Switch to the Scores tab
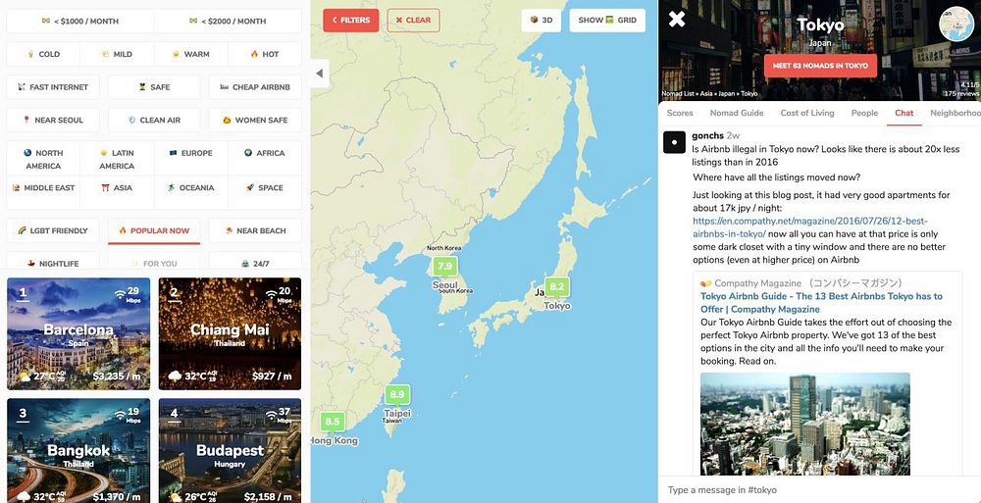 (680, 113)
